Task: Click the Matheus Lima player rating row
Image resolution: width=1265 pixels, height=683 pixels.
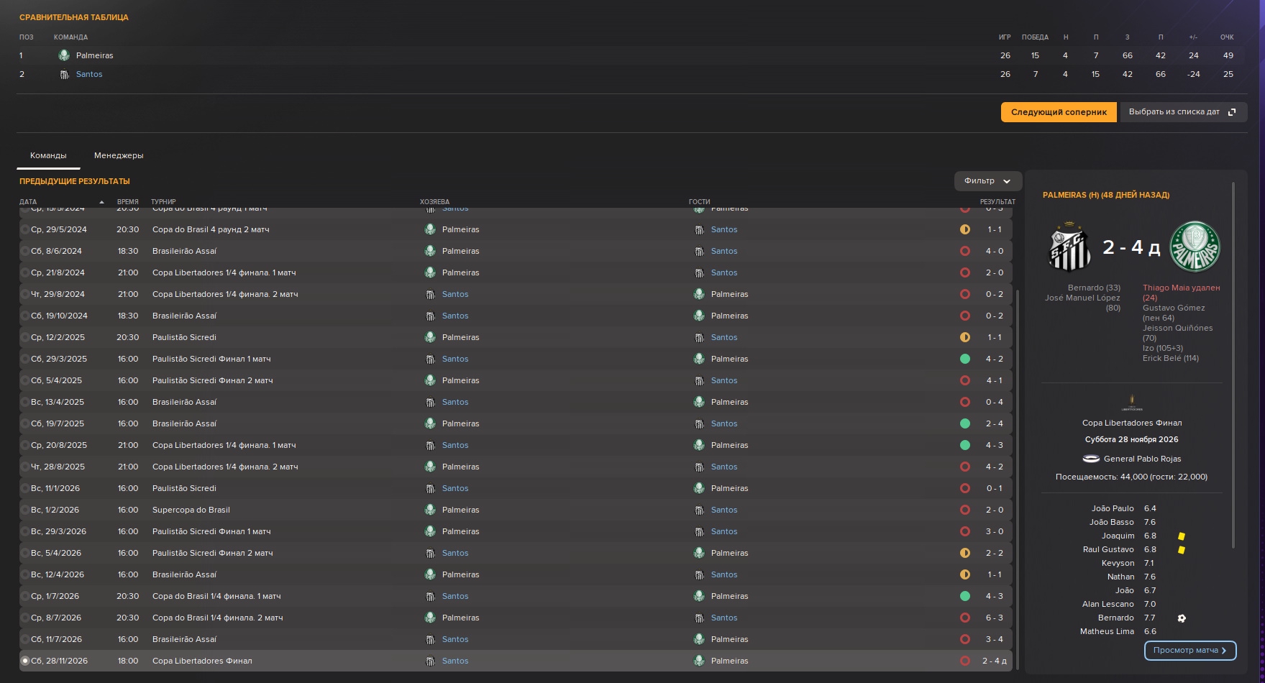Action: pyautogui.click(x=1132, y=632)
